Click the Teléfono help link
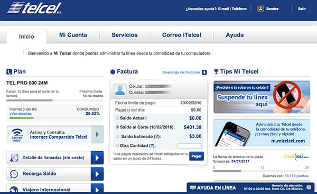 [x=239, y=9]
